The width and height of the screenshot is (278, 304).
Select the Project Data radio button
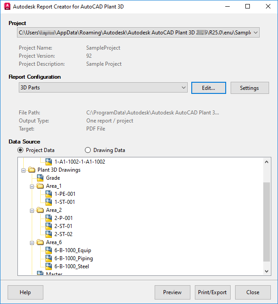pyautogui.click(x=21, y=150)
